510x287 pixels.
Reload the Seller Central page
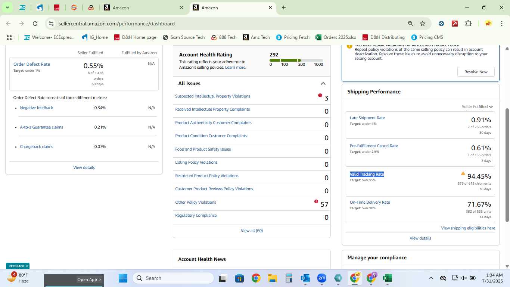pyautogui.click(x=35, y=24)
